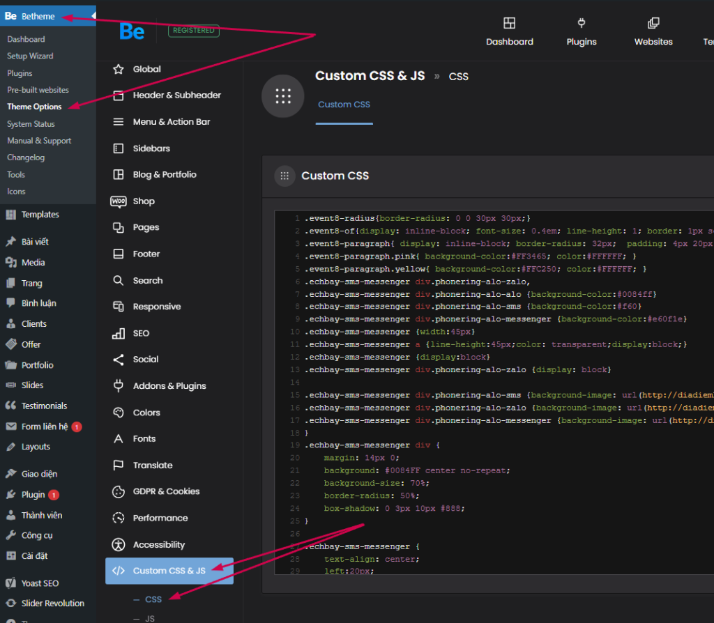
Task: Click the Custom CSS & JS code icon
Action: click(x=119, y=571)
